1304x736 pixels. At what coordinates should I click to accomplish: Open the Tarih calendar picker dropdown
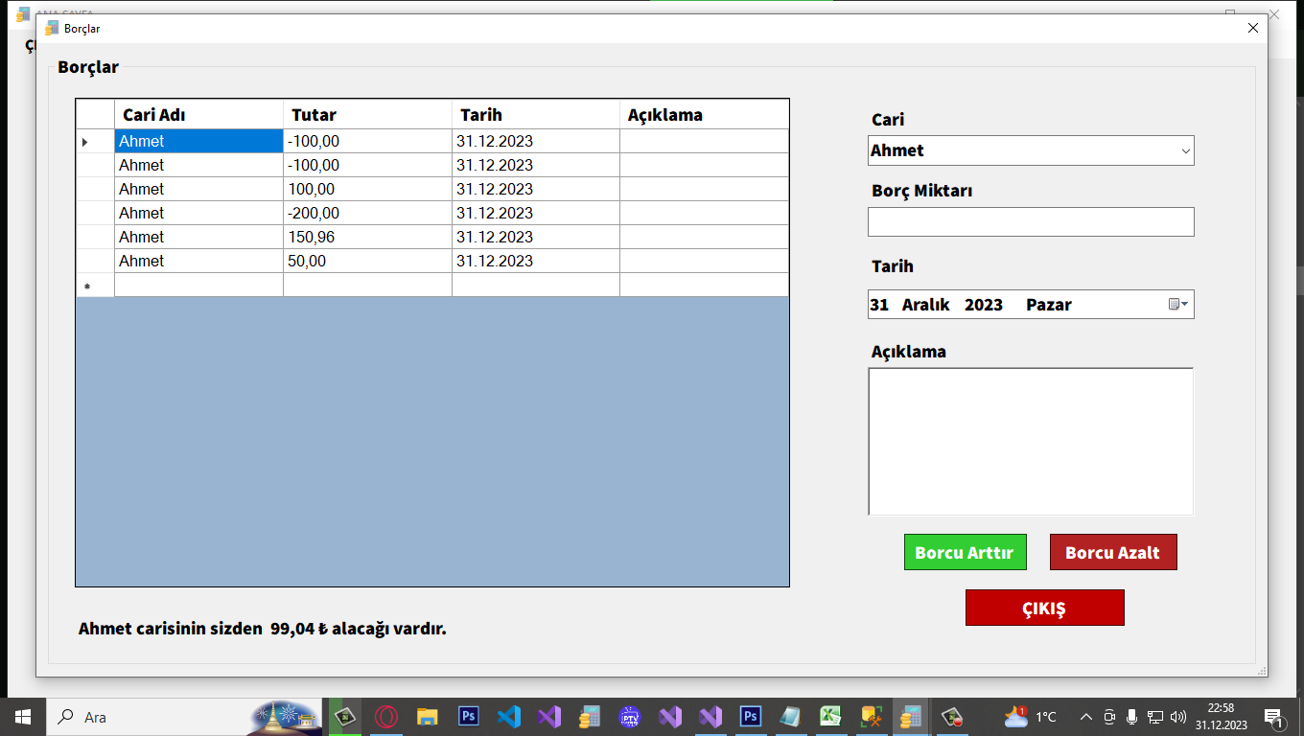pos(1178,305)
